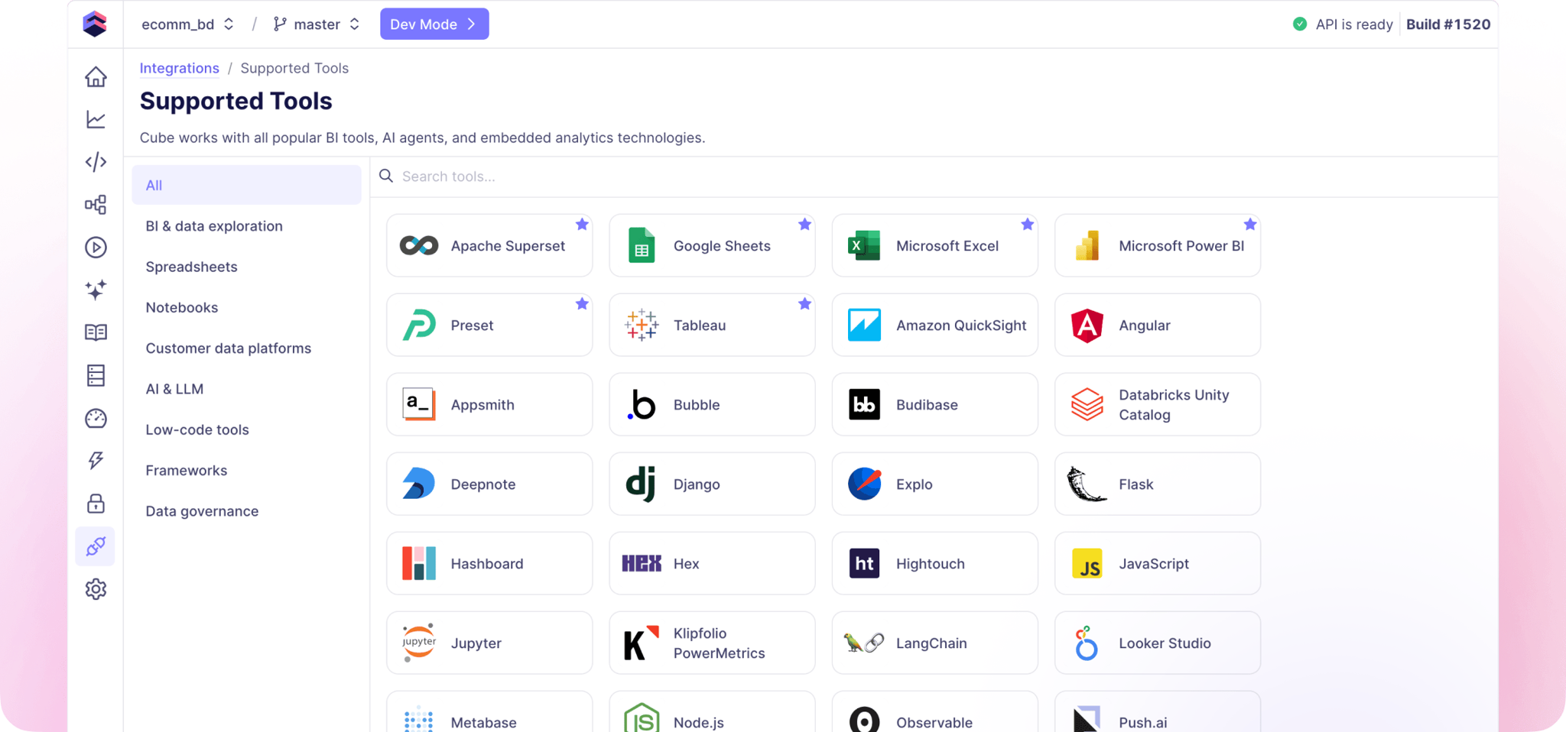Click the JavaScript logo icon
This screenshot has width=1566, height=732.
1087,563
